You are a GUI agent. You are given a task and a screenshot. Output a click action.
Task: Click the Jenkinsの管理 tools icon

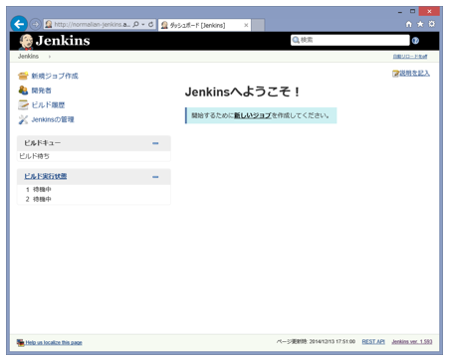coord(23,119)
